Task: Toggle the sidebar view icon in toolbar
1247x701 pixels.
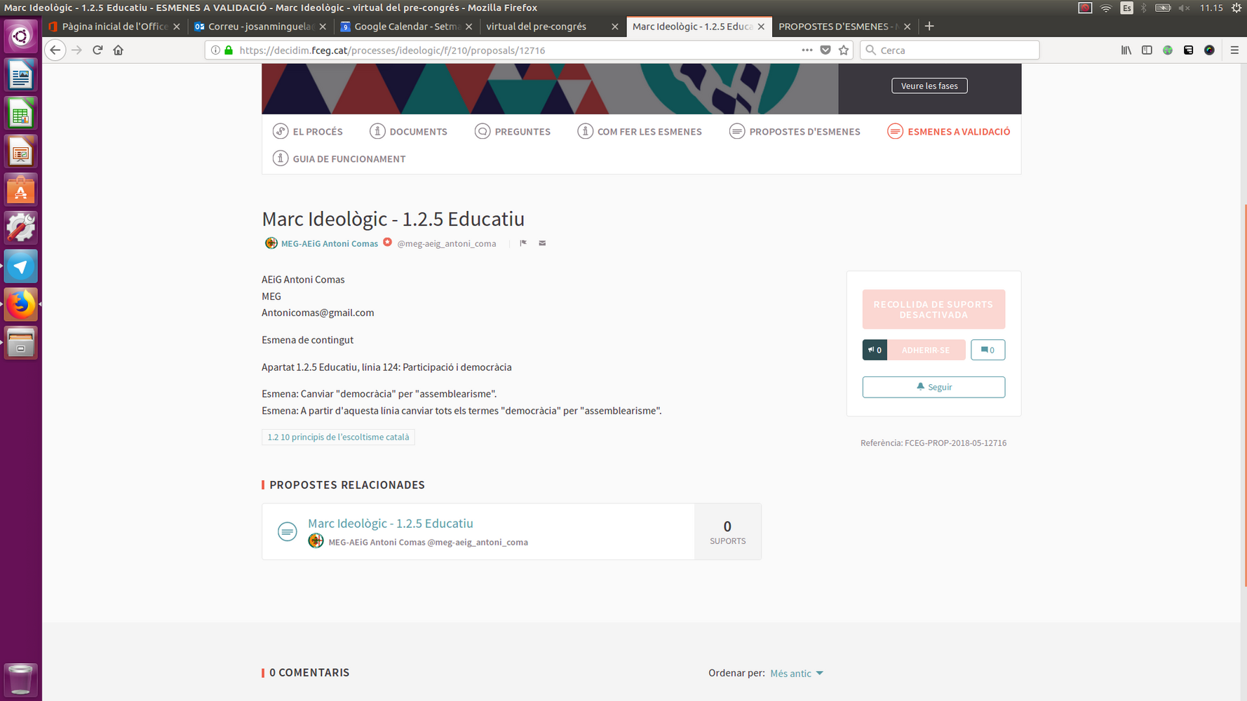Action: pos(1147,50)
